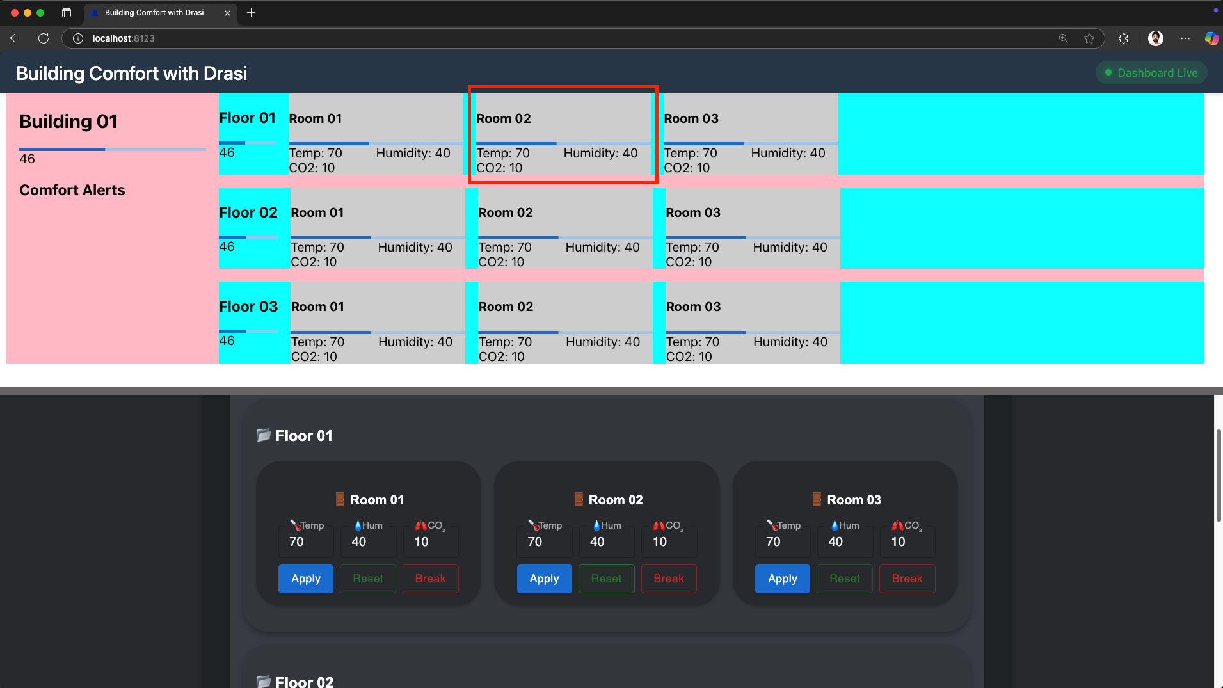The width and height of the screenshot is (1223, 688).
Task: Toggle the Dashboard Live status indicator
Action: [1150, 72]
